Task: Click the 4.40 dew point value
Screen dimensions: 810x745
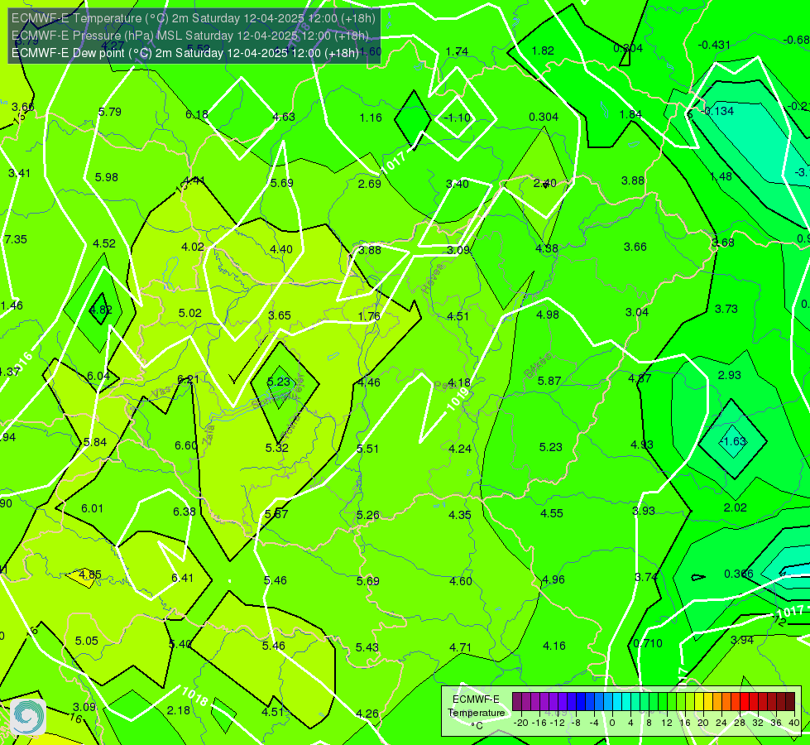Action: click(281, 249)
